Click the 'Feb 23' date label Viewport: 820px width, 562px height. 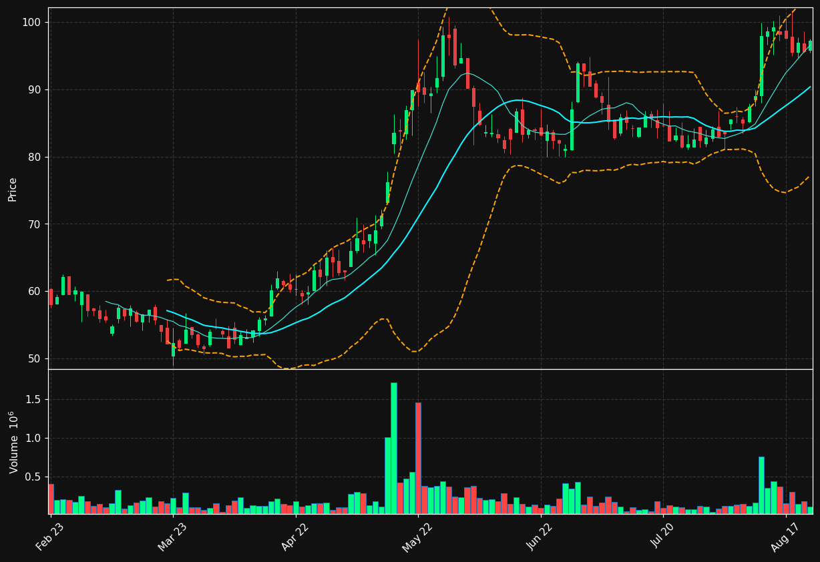point(50,537)
